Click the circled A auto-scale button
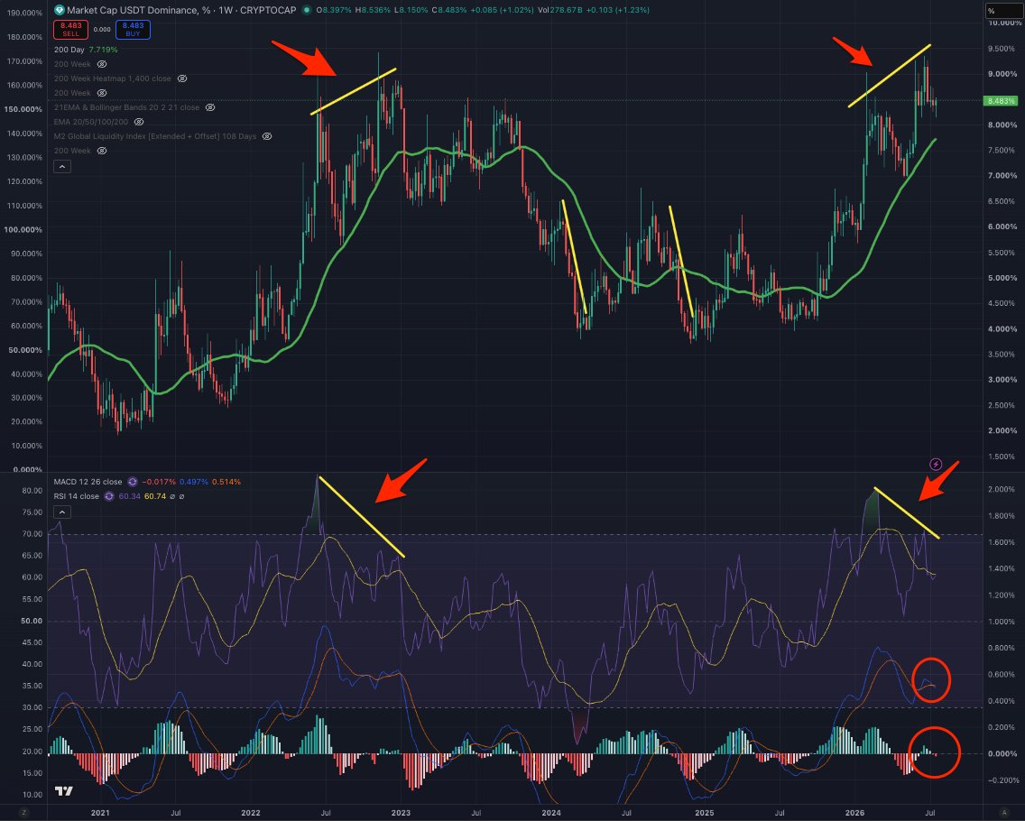Image resolution: width=1025 pixels, height=821 pixels. (1004, 813)
